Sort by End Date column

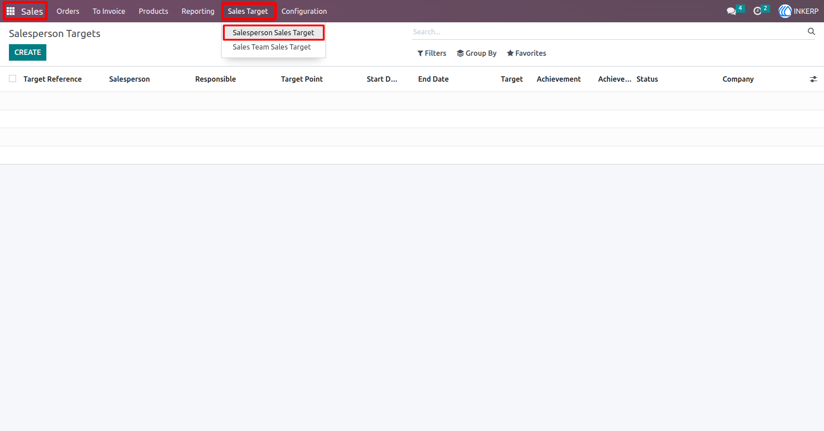433,79
